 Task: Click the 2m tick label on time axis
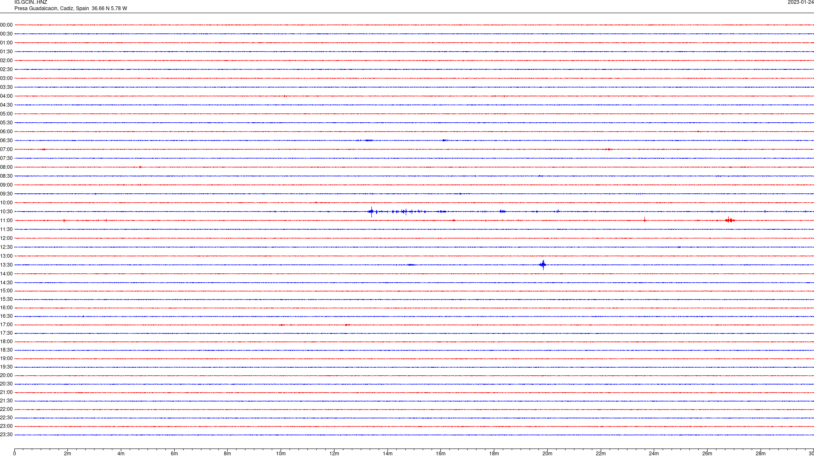pos(68,454)
